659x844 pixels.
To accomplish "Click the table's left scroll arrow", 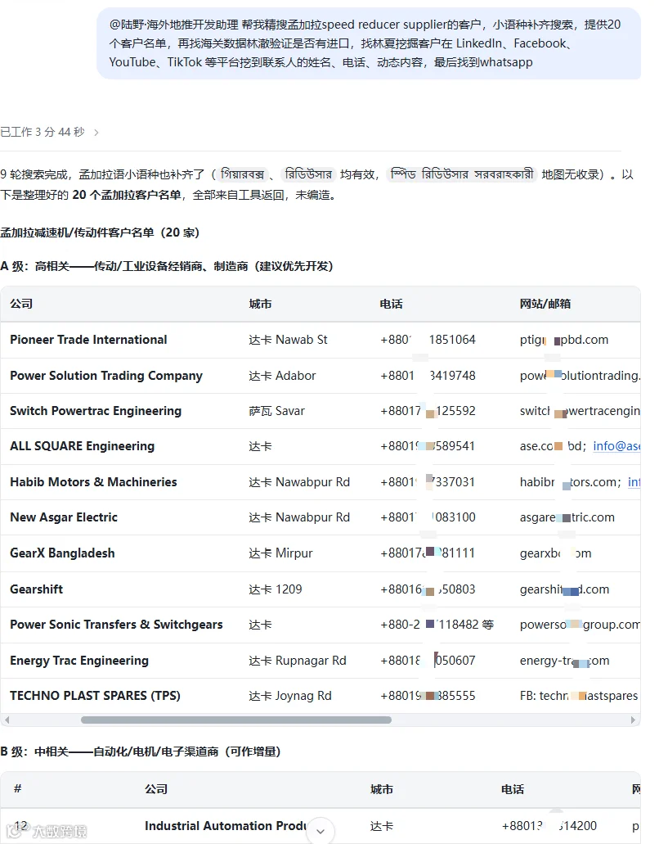I will click(7, 720).
